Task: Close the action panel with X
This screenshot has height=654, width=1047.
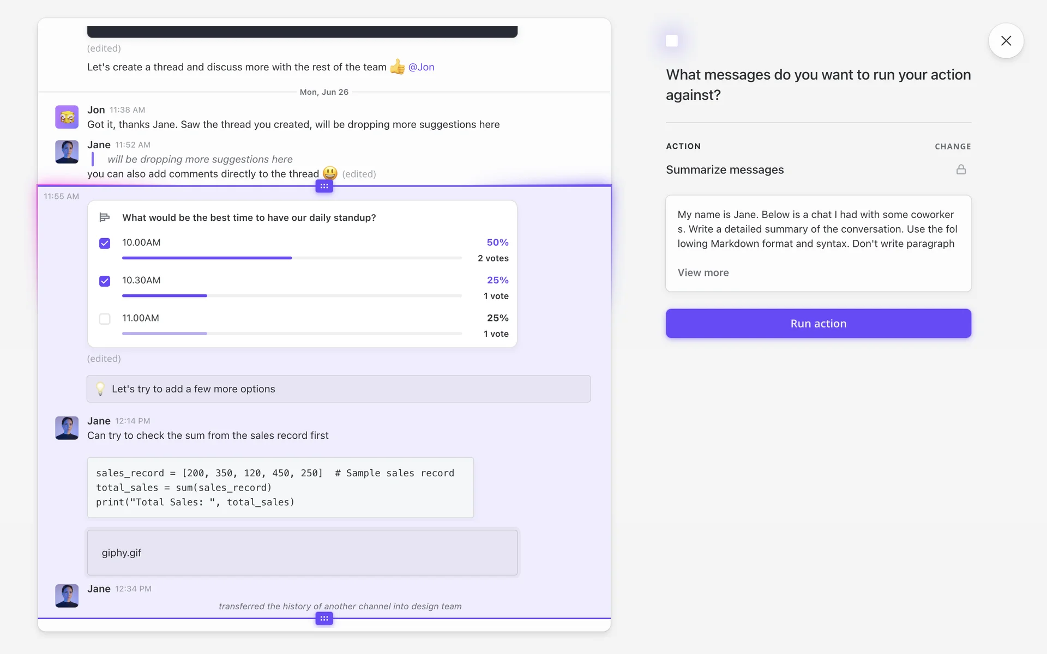Action: 1006,41
